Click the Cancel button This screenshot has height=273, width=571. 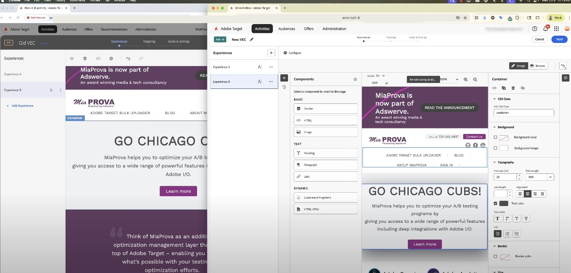540,39
